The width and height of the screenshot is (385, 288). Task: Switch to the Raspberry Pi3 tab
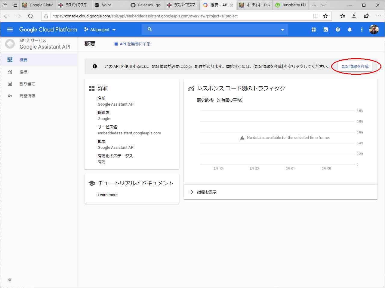click(x=291, y=5)
